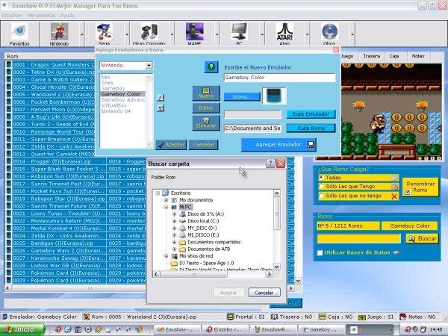Click the Buscar carpeta help question button
The width and height of the screenshot is (448, 336).
270,164
